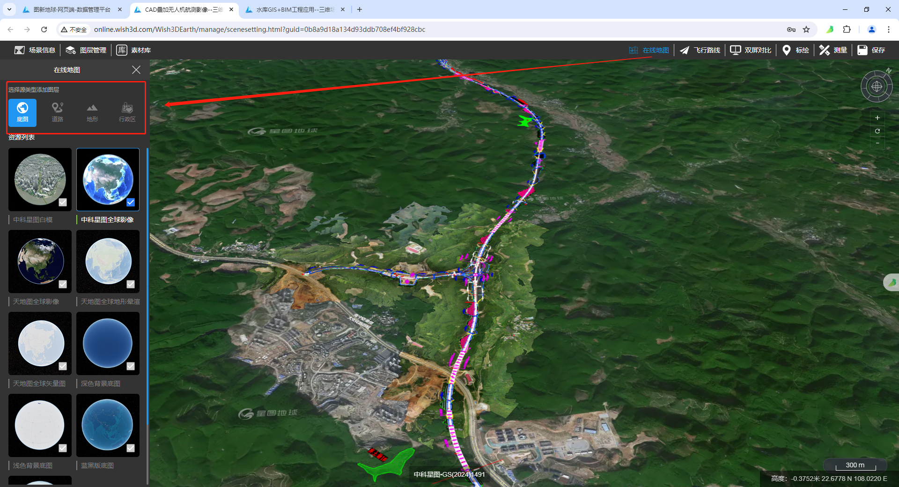Select the 天地图全球影像 thumbnail
This screenshot has width=899, height=487.
coord(40,261)
